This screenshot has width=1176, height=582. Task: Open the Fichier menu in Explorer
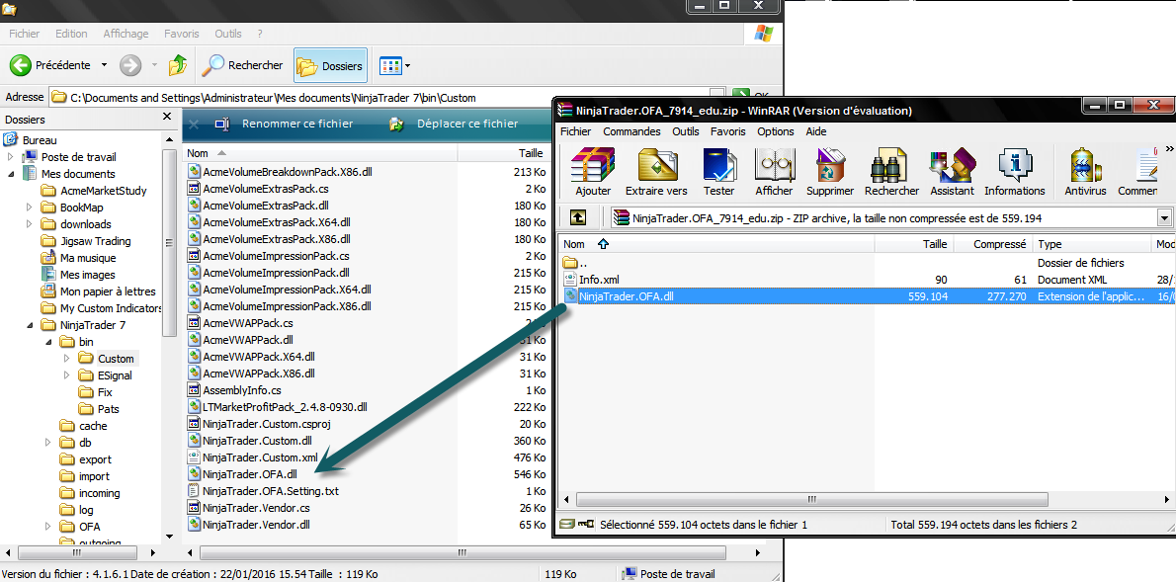[x=24, y=34]
